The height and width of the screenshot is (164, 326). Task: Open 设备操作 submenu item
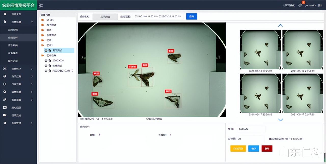[x=13, y=53]
